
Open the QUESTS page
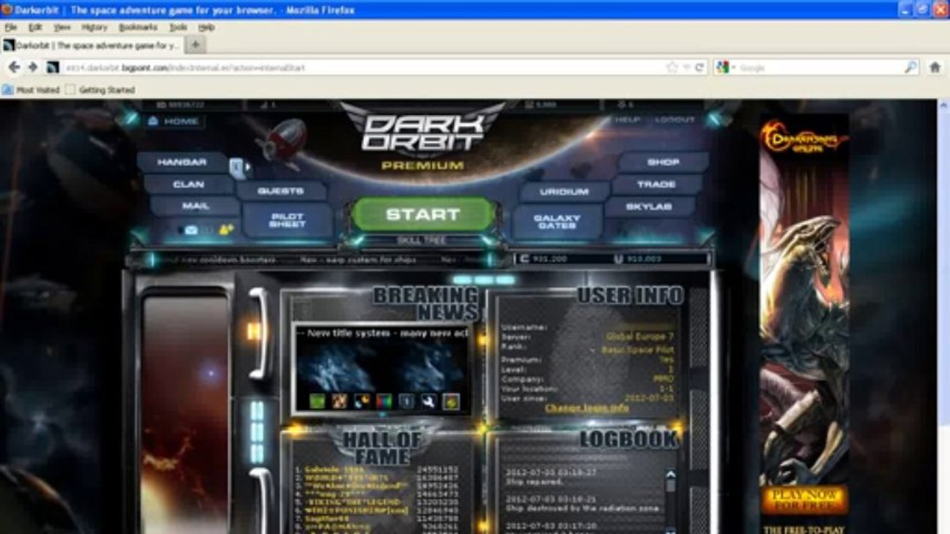click(281, 191)
